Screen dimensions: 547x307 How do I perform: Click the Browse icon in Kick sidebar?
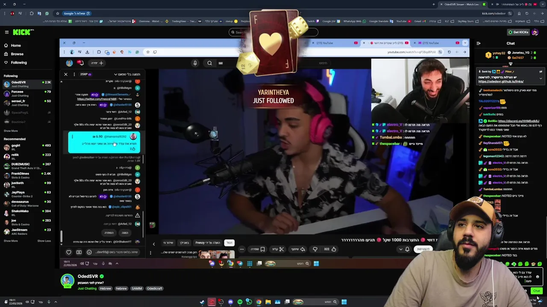coord(6,54)
